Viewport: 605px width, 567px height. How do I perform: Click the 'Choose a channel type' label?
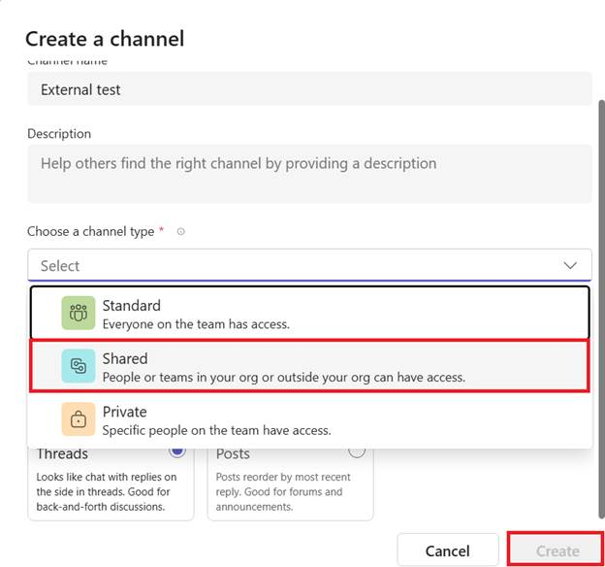pos(91,231)
